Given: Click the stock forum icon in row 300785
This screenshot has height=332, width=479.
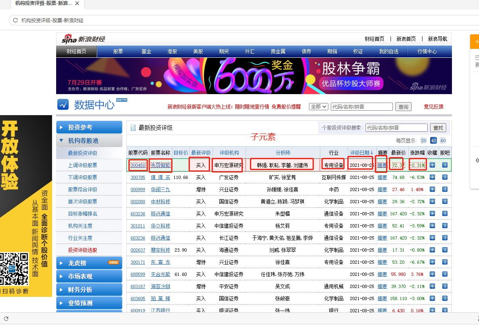Looking at the screenshot, I should pos(445,177).
